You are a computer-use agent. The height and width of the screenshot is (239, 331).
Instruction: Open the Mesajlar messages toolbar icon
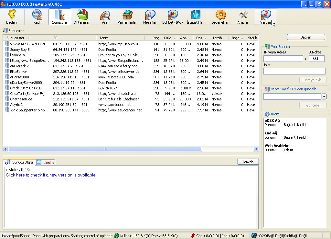point(150,15)
